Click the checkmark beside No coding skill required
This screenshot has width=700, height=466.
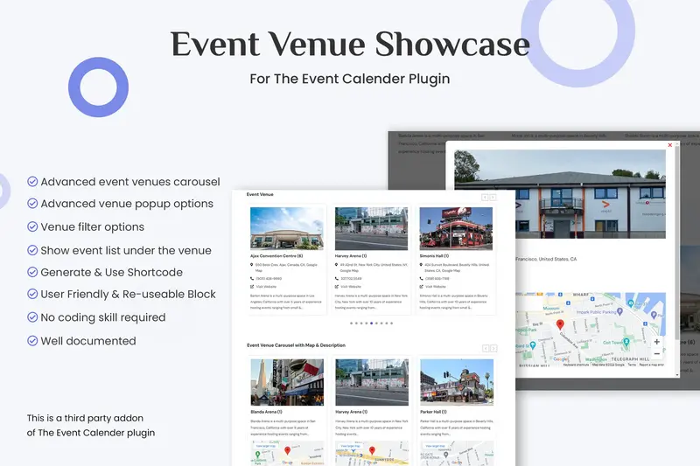click(32, 318)
